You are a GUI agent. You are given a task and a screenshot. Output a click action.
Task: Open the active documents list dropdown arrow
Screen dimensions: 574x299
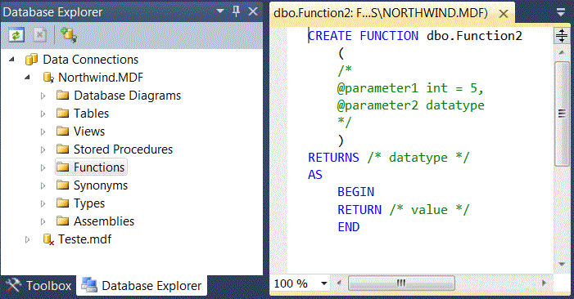561,13
